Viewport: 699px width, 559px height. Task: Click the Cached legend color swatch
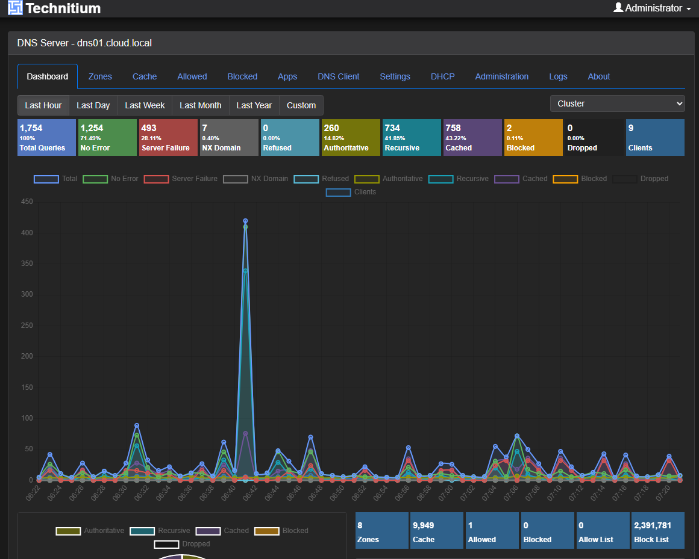[507, 179]
